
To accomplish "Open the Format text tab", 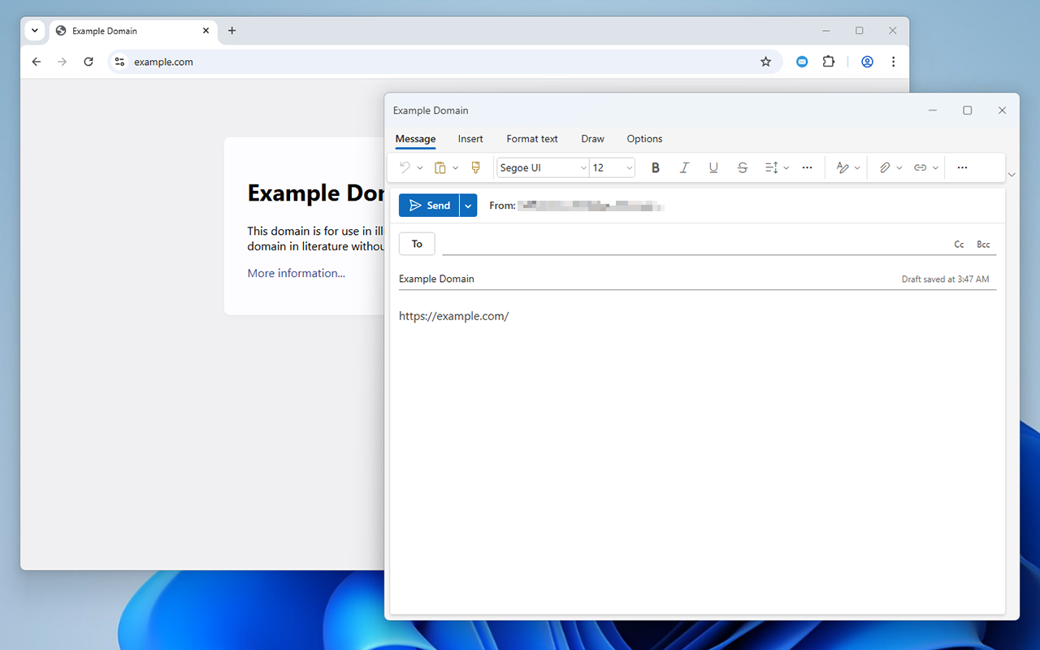I will tap(532, 139).
